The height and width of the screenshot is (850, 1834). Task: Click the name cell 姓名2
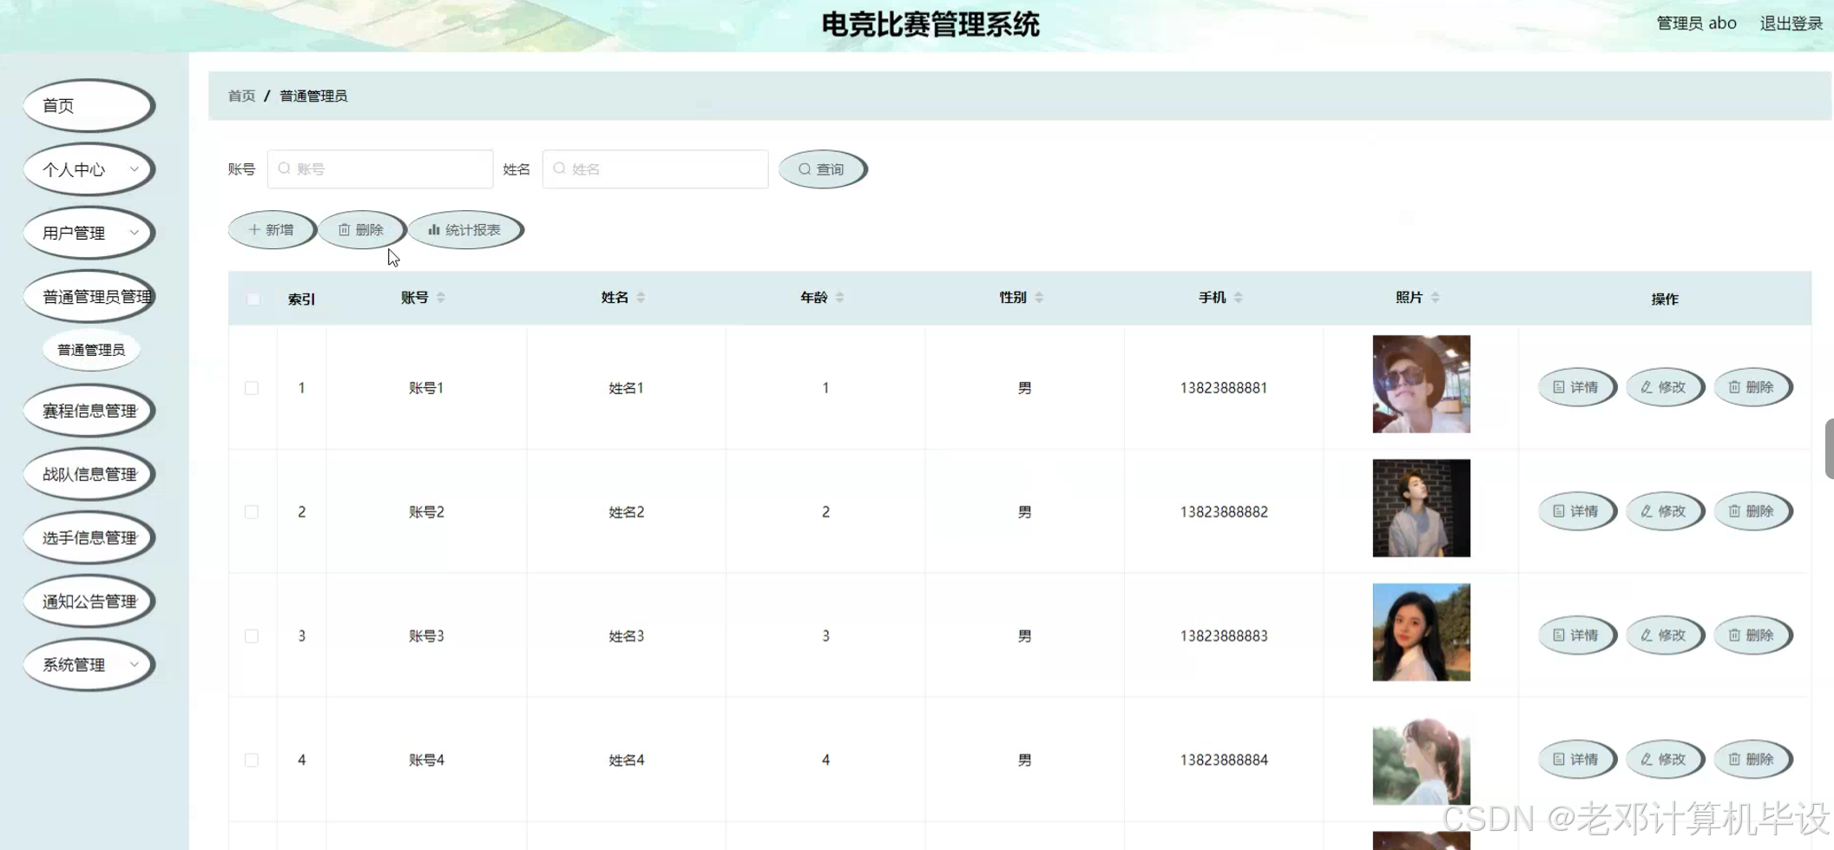(x=626, y=512)
